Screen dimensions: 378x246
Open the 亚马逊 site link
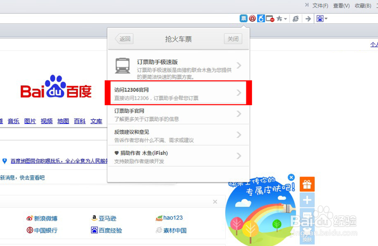coord(107,218)
